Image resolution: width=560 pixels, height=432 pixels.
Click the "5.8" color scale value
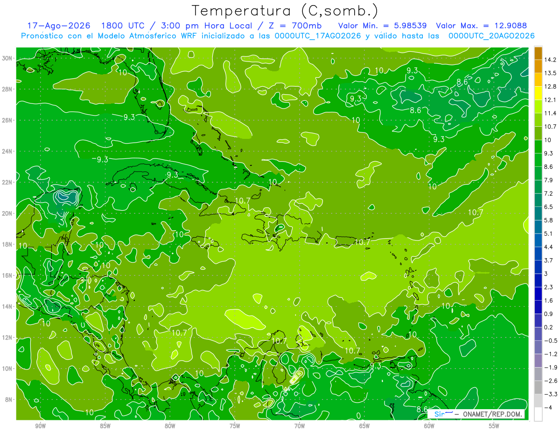pos(549,220)
